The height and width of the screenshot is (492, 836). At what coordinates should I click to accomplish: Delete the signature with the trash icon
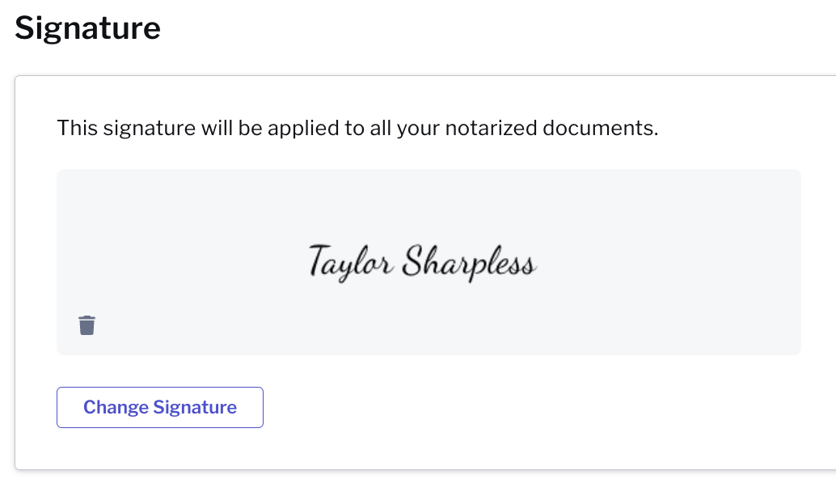pyautogui.click(x=87, y=325)
